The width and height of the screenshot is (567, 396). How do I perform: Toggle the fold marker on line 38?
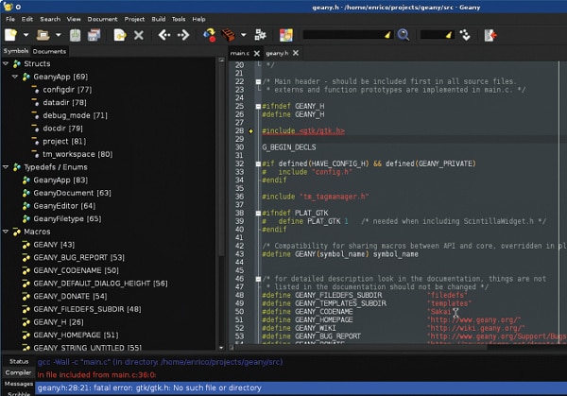258,211
